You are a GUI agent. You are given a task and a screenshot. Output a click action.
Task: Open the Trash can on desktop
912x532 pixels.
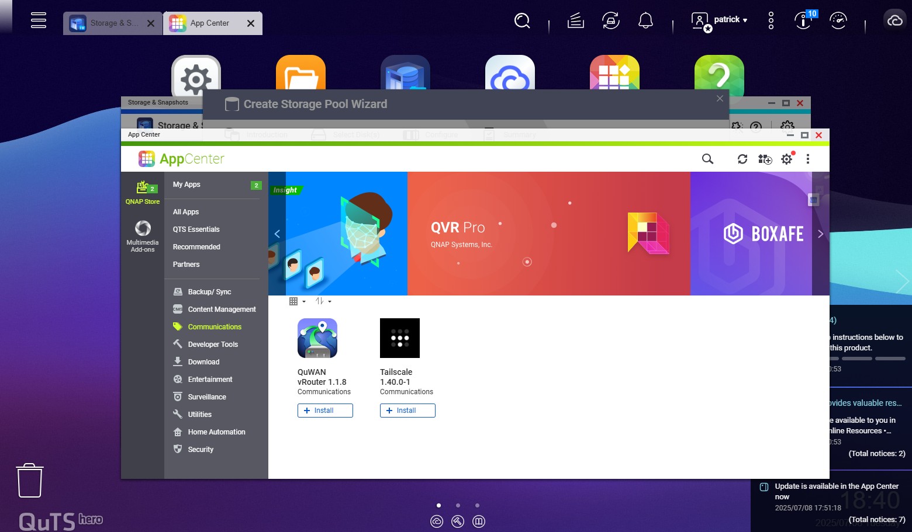click(29, 480)
